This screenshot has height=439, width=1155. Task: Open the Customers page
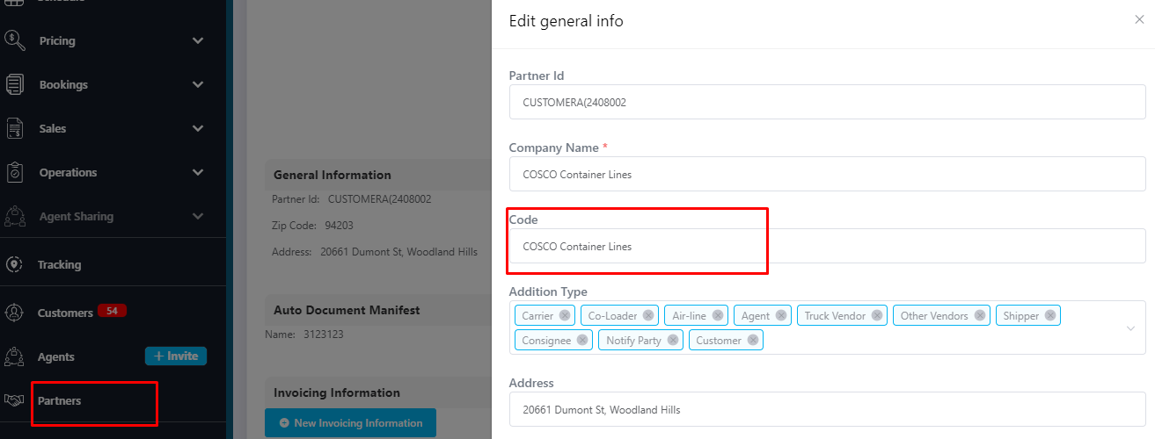pos(65,313)
